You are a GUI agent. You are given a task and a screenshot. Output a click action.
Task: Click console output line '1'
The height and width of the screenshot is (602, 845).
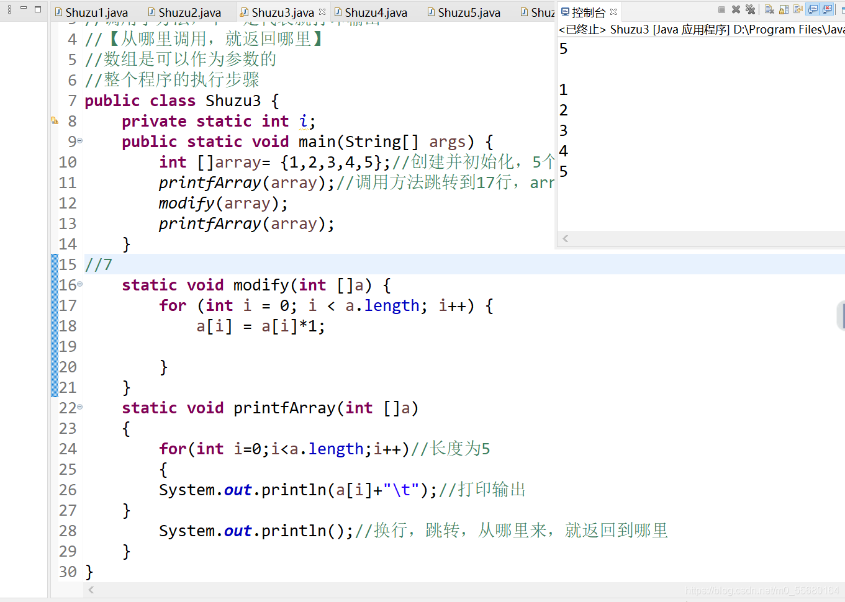pos(563,89)
